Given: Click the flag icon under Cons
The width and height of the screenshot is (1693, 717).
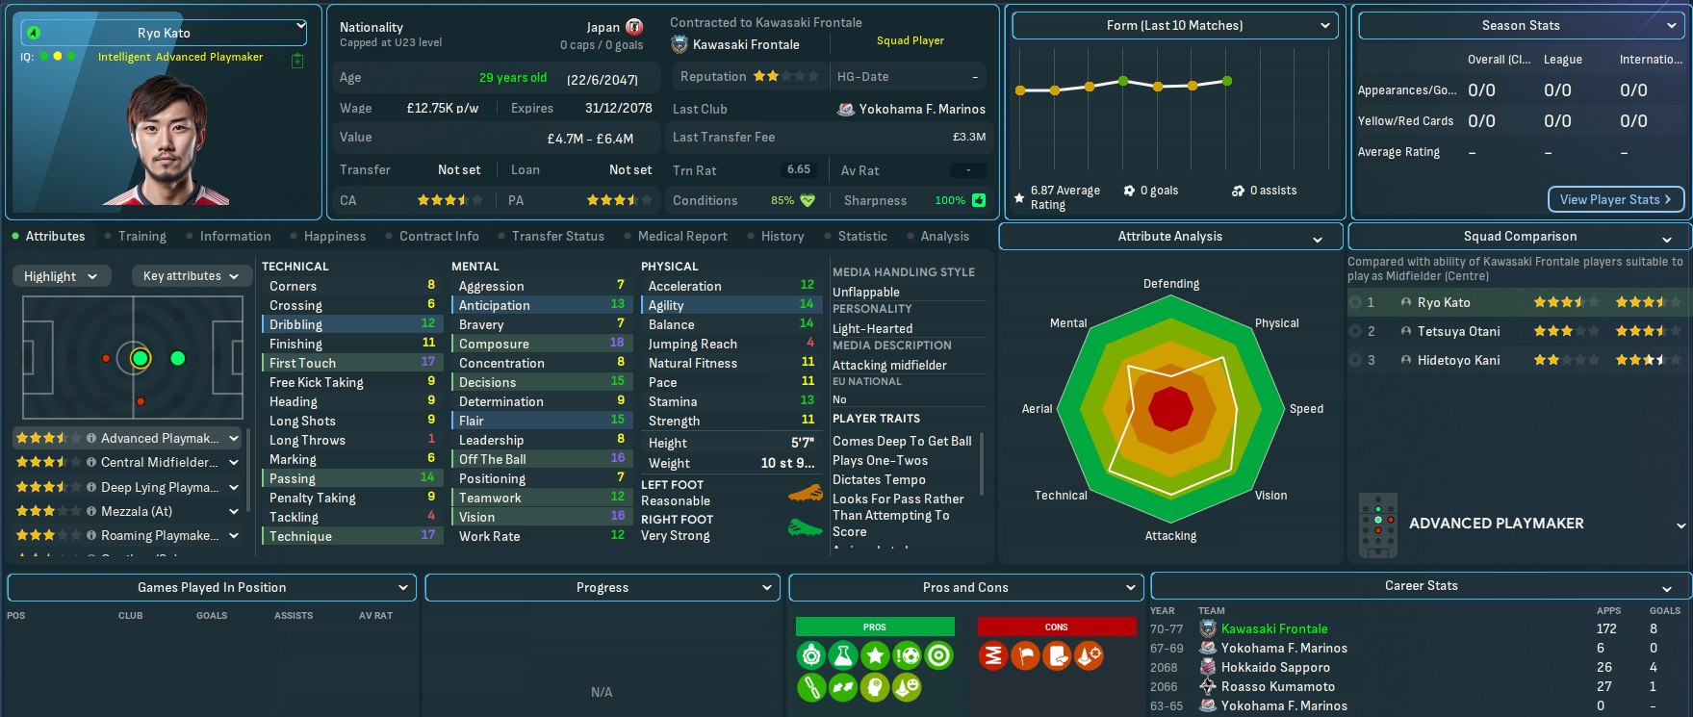Looking at the screenshot, I should [1025, 655].
